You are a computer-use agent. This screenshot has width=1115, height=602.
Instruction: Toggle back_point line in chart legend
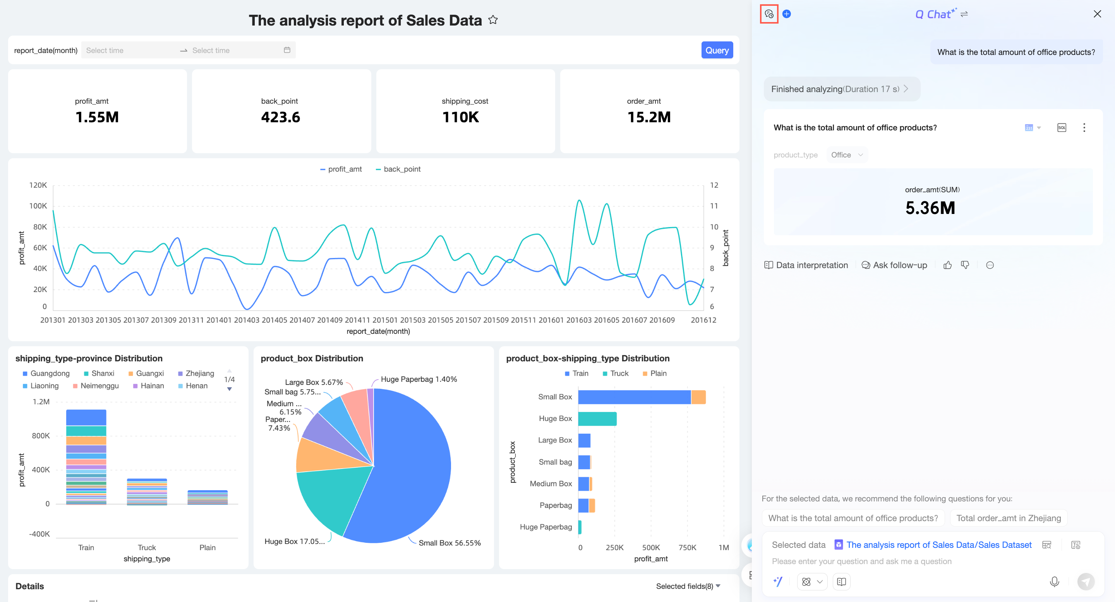coord(398,169)
